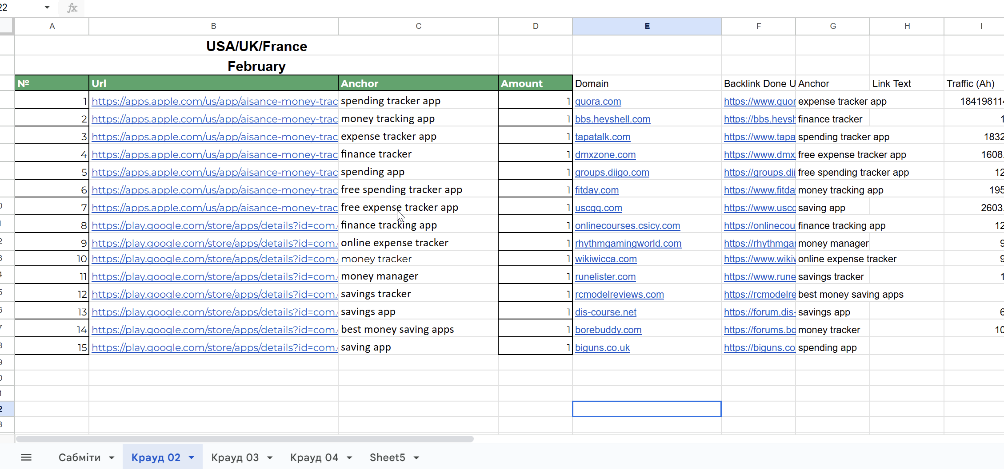Image resolution: width=1004 pixels, height=469 pixels.
Task: Click the selected empty cell in column E
Action: [x=647, y=409]
